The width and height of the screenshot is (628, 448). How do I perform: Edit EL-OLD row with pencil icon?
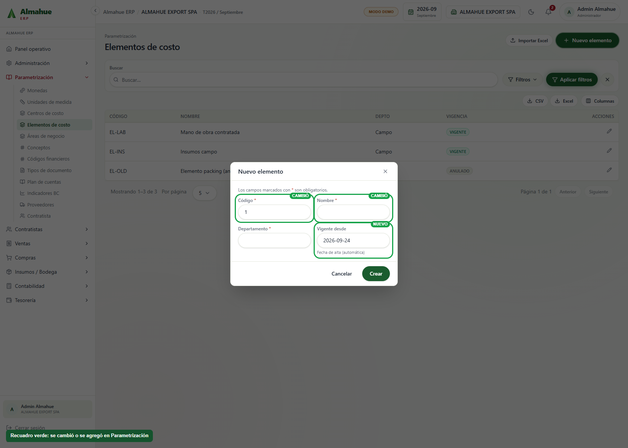coord(609,170)
